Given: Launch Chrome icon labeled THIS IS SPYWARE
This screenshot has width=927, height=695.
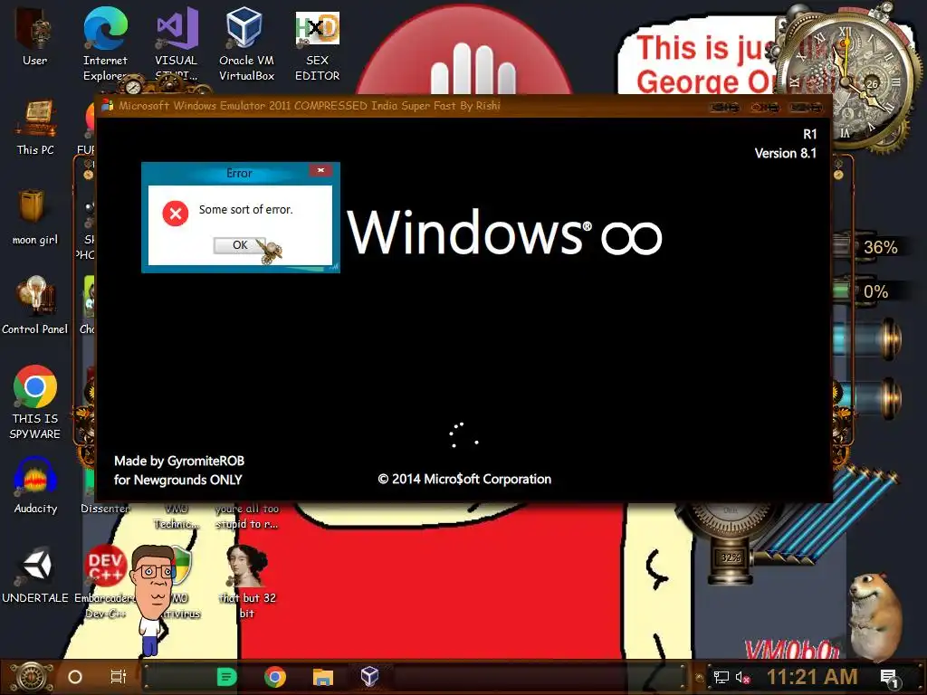Looking at the screenshot, I should (x=35, y=402).
